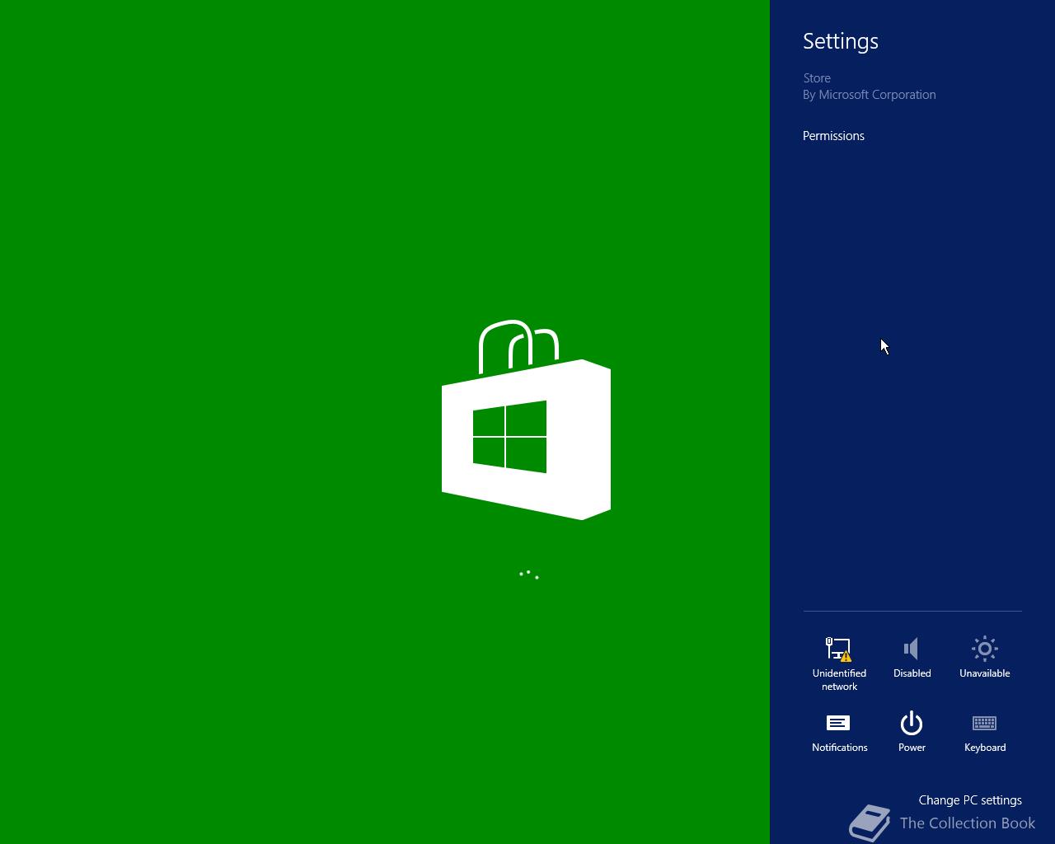
Task: Select the Unavailable brightness icon
Action: pyautogui.click(x=985, y=649)
